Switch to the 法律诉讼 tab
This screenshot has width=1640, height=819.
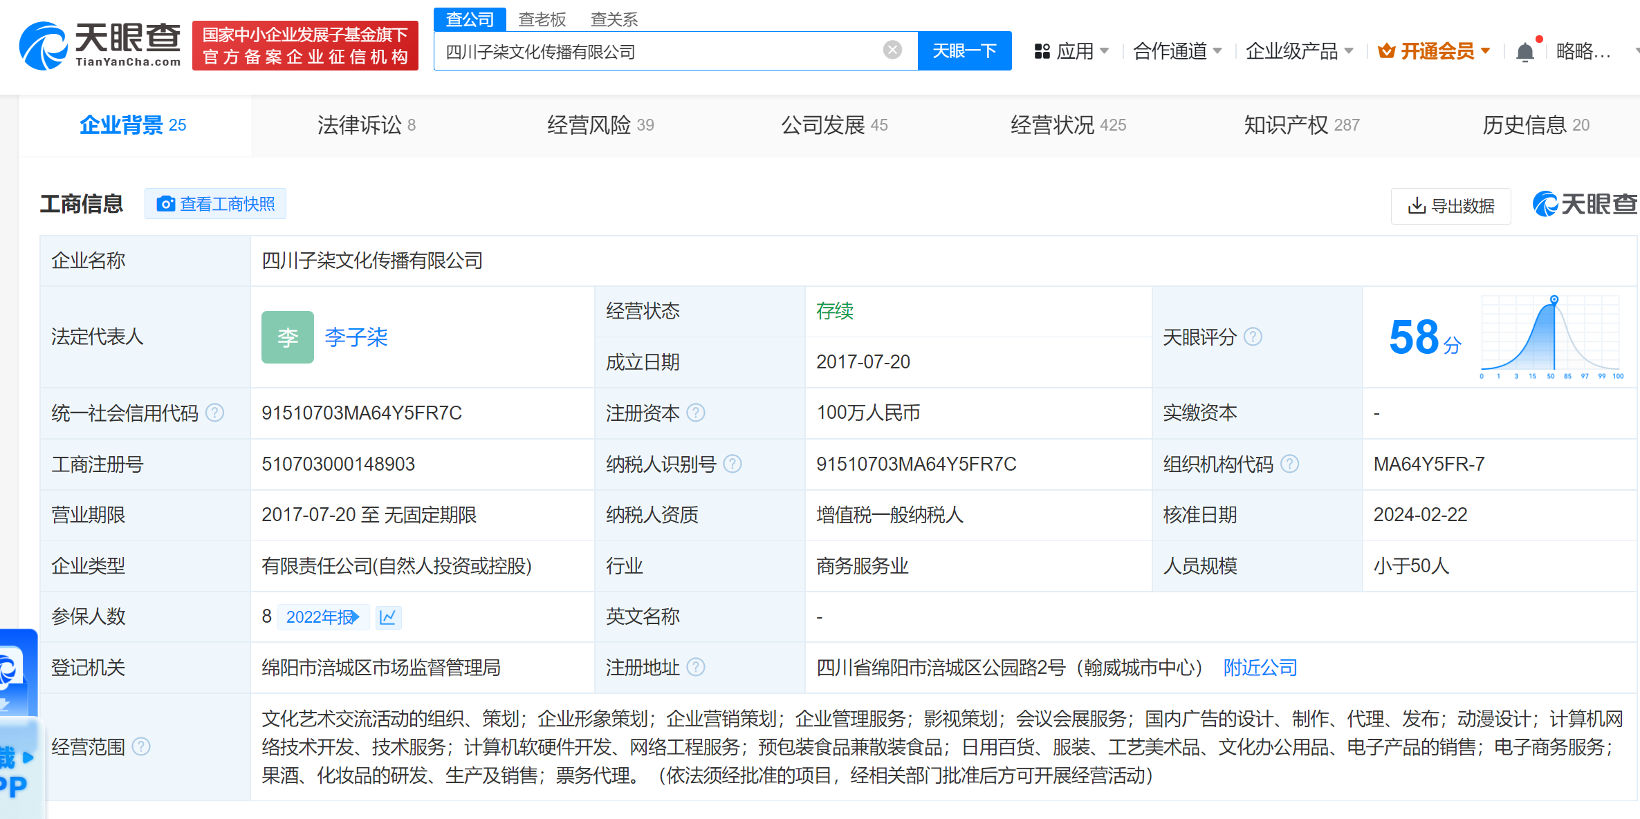click(x=366, y=125)
